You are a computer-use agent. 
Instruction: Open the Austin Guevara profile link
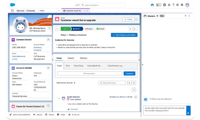point(73,97)
